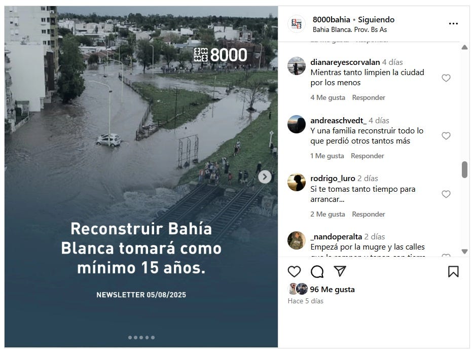
Task: Like dianareyescorvalan's comment
Action: [x=446, y=78]
